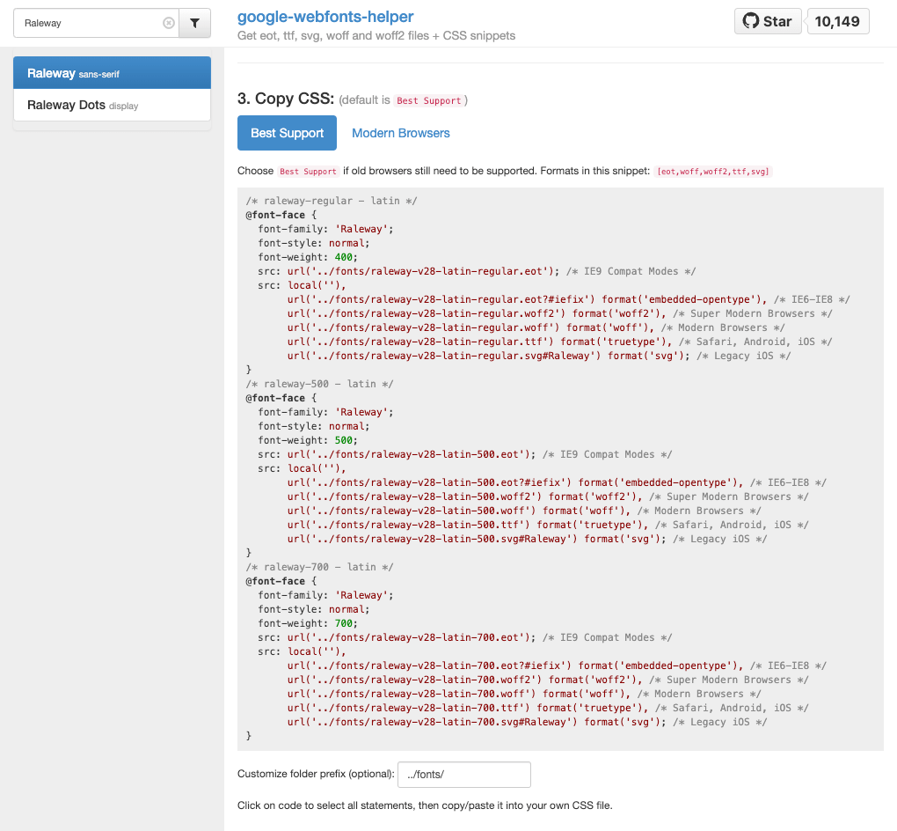Open the google-webfonts-helper title link

325,17
